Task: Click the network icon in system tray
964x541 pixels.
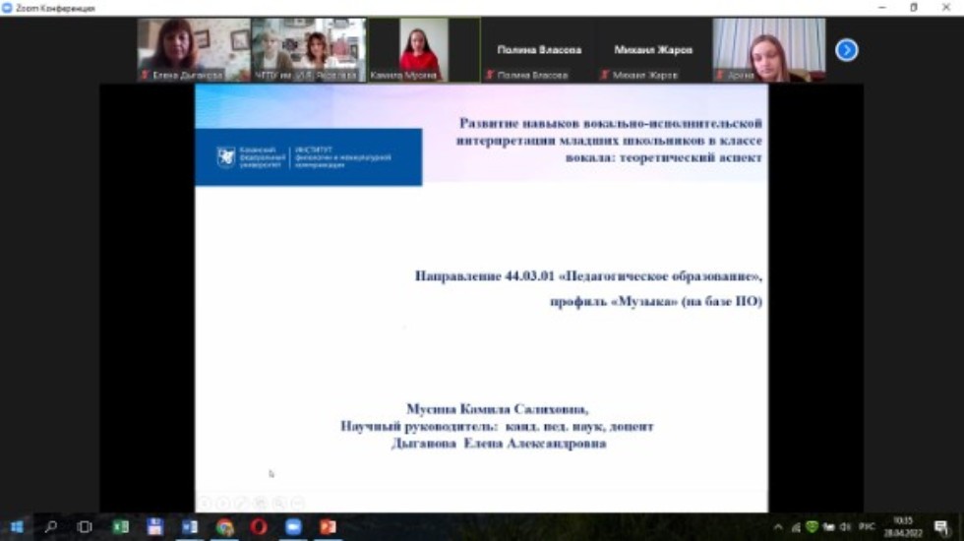Action: 796,527
